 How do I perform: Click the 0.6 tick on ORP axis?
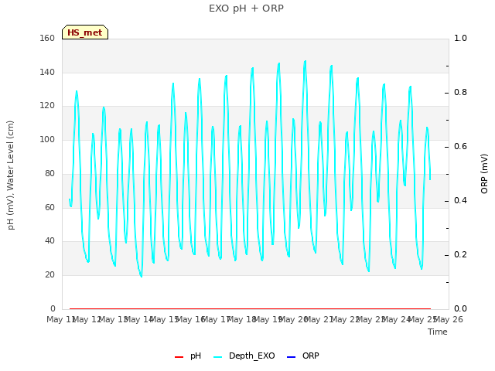[x=460, y=146]
